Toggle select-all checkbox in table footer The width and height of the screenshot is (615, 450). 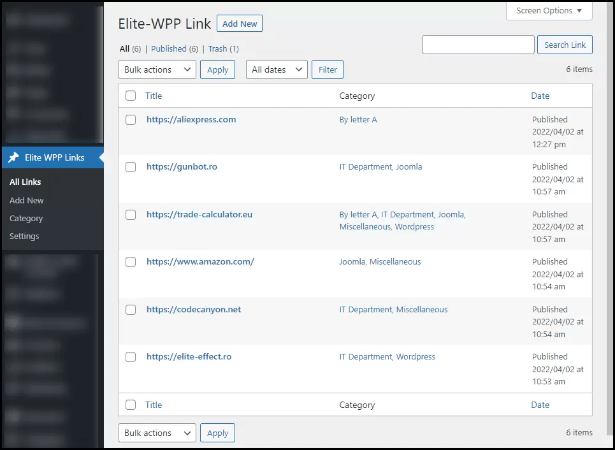click(x=131, y=405)
